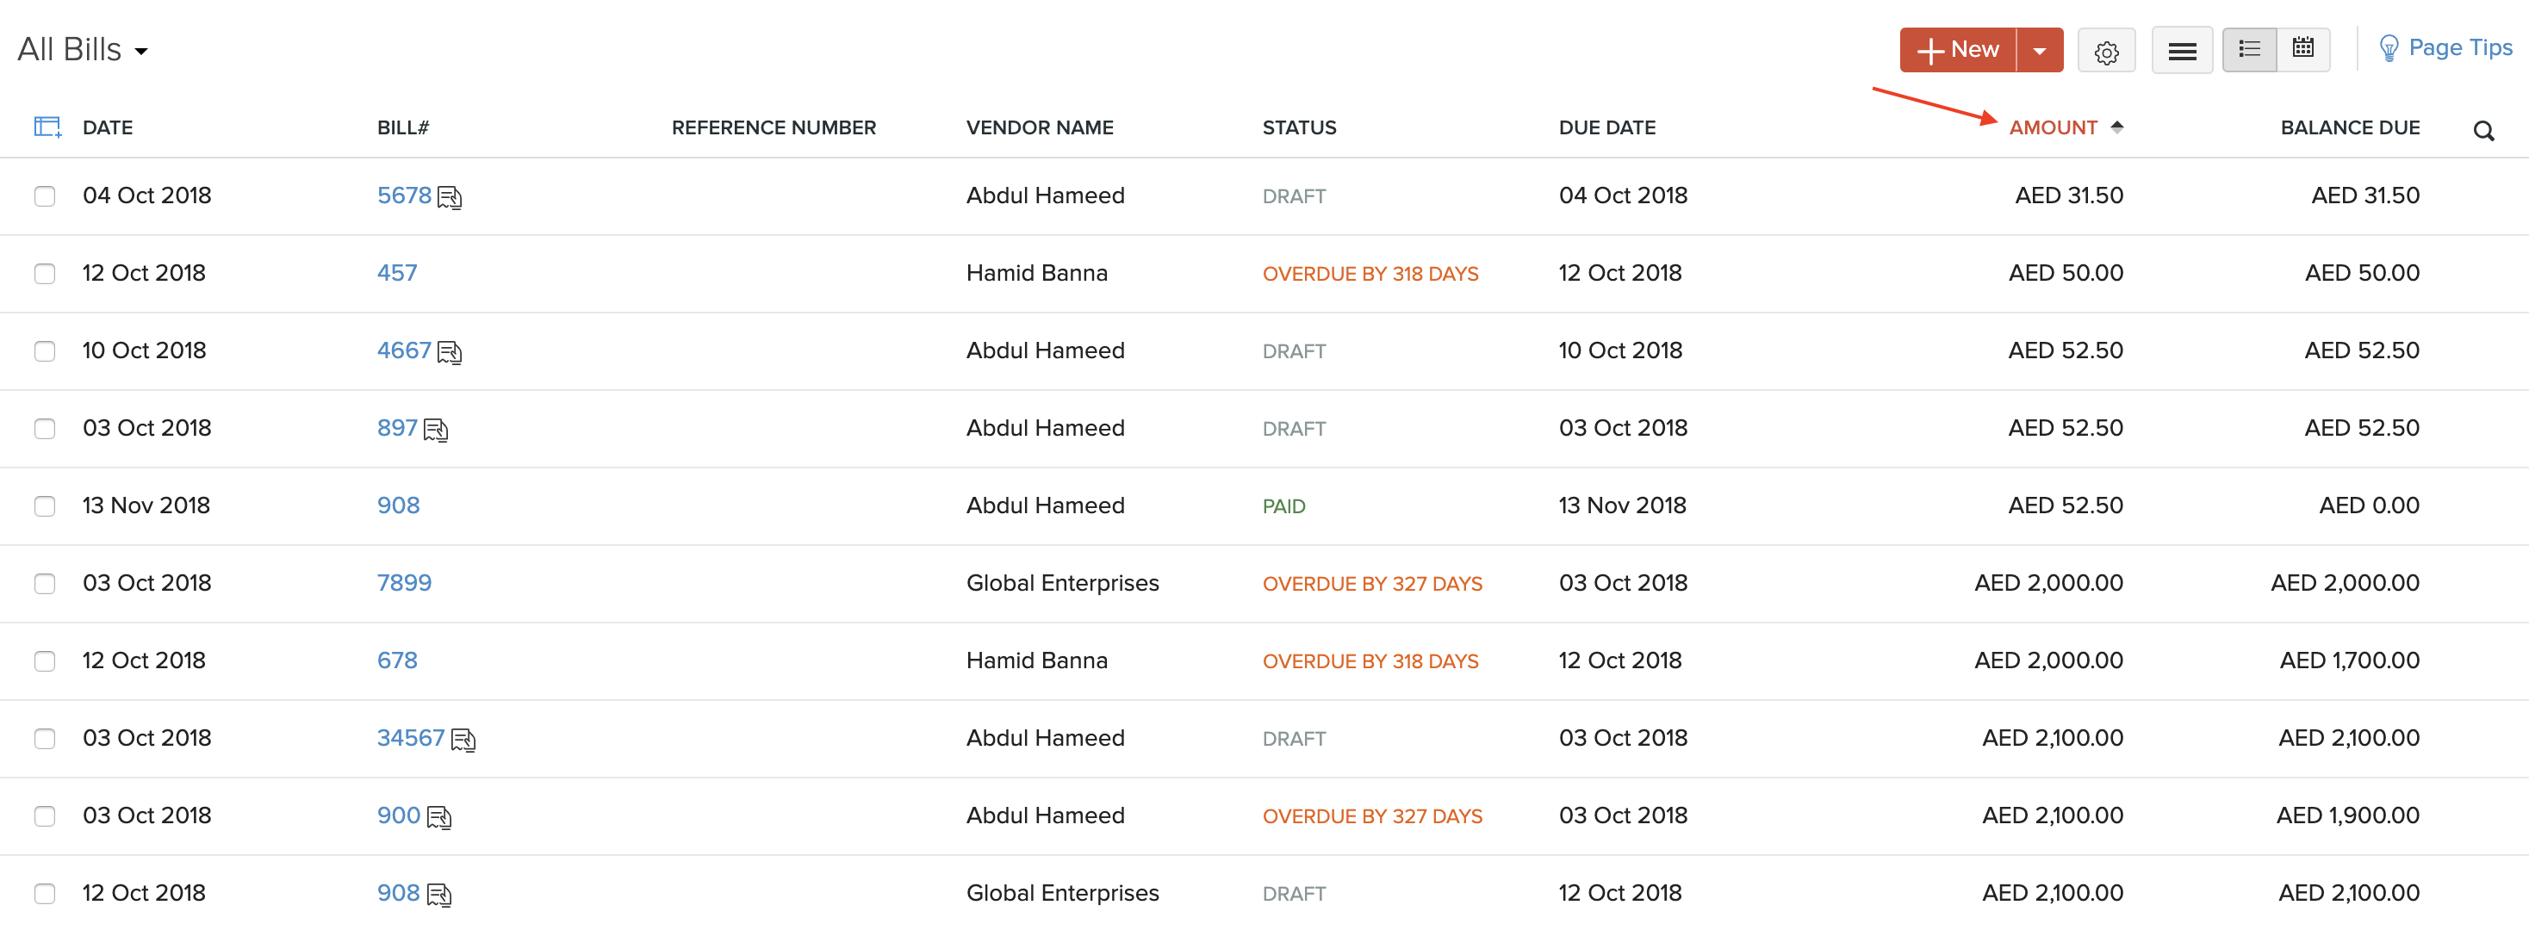
Task: Open the hamburger menu icon
Action: [x=2182, y=51]
